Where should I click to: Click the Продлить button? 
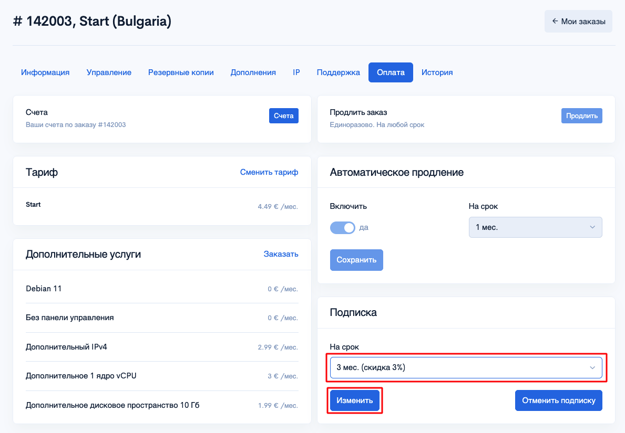581,116
